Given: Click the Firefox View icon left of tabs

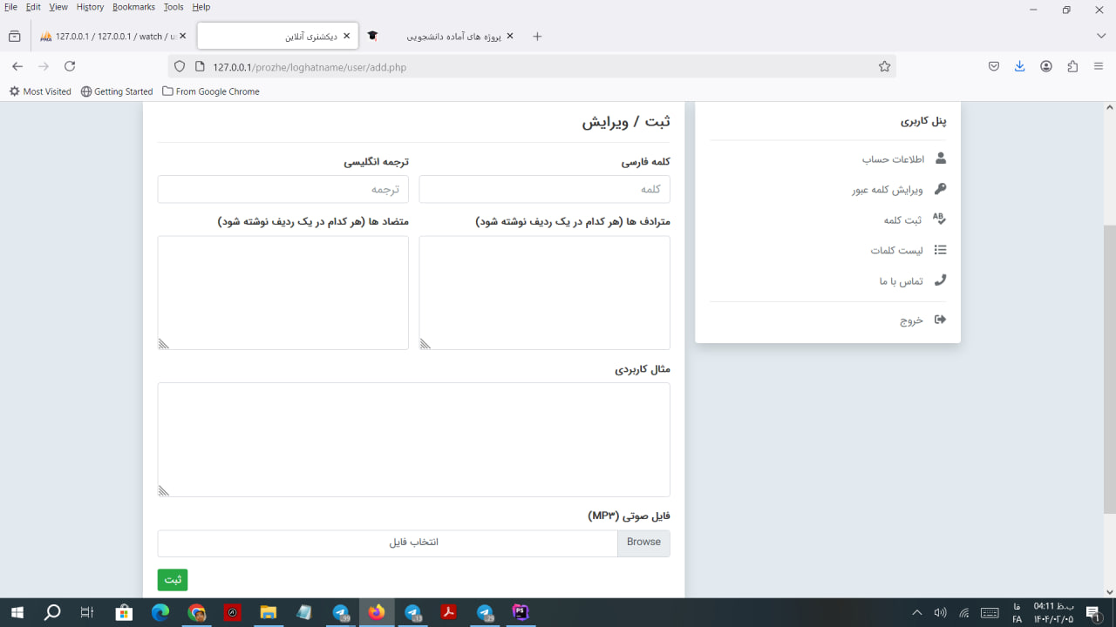Looking at the screenshot, I should tap(14, 36).
